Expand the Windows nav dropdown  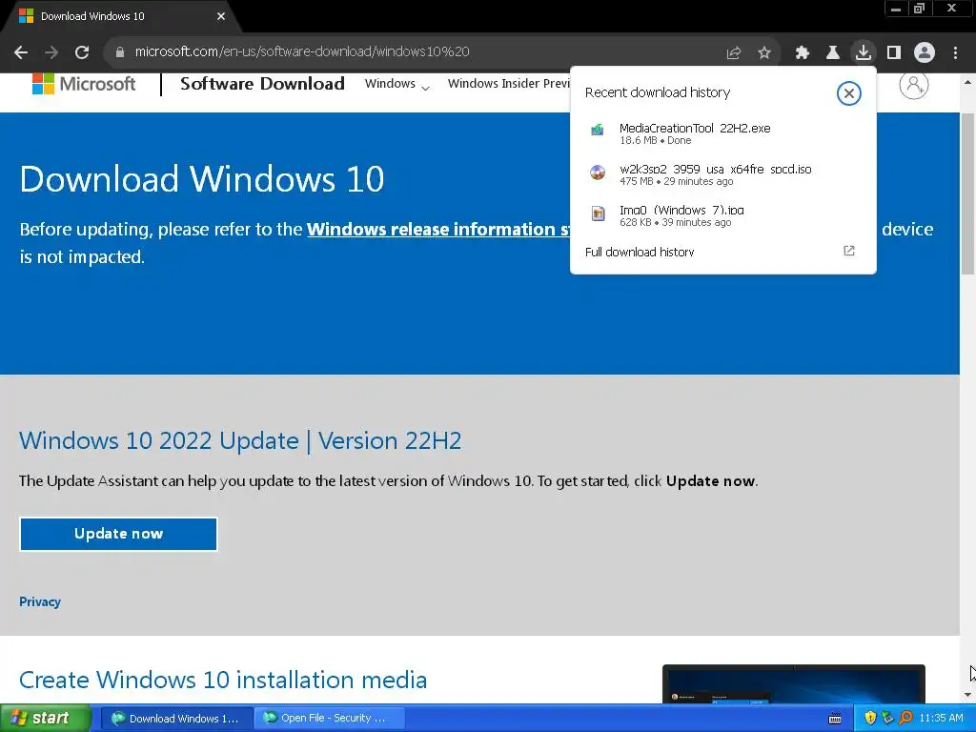coord(397,84)
